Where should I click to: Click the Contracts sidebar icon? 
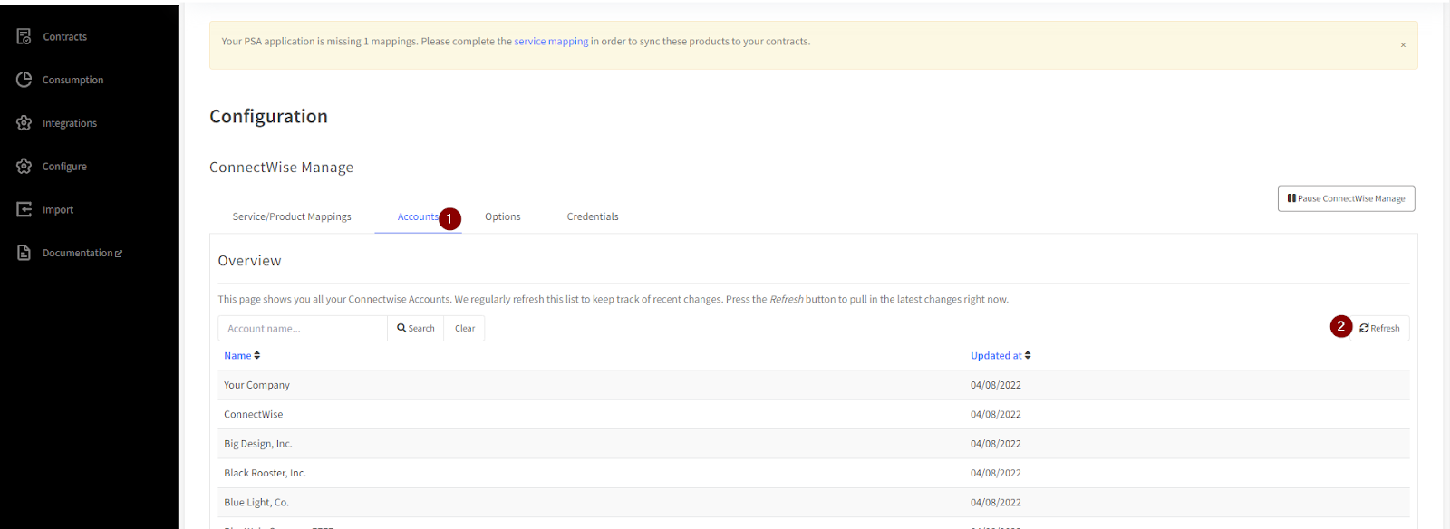[24, 36]
